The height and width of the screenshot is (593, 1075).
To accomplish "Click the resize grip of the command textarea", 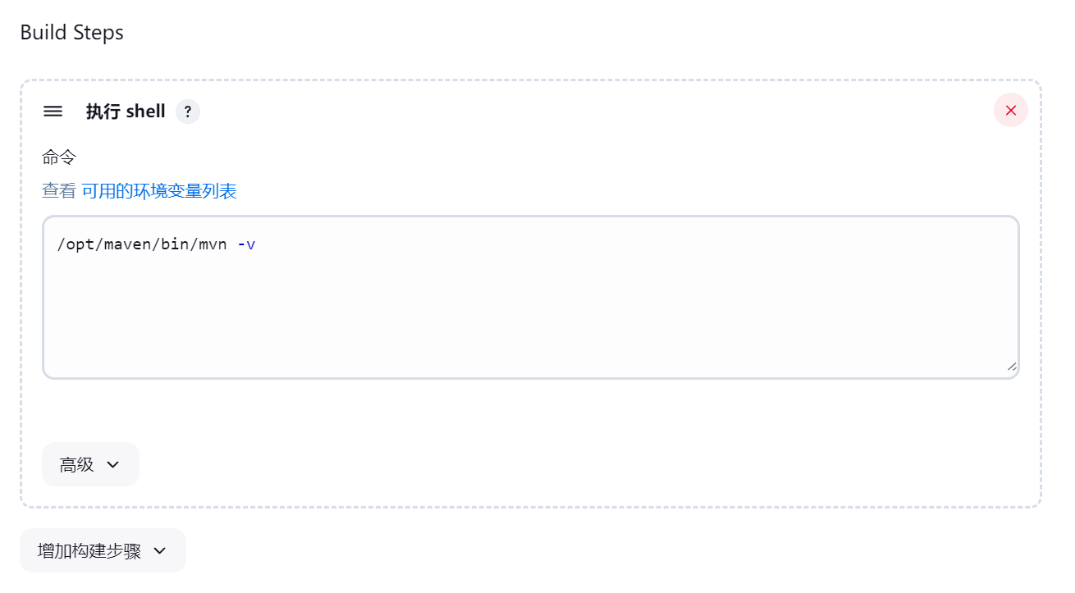I will (1012, 367).
